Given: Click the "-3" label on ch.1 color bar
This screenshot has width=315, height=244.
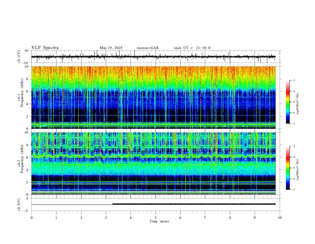Looking at the screenshot, I should point(293,80).
